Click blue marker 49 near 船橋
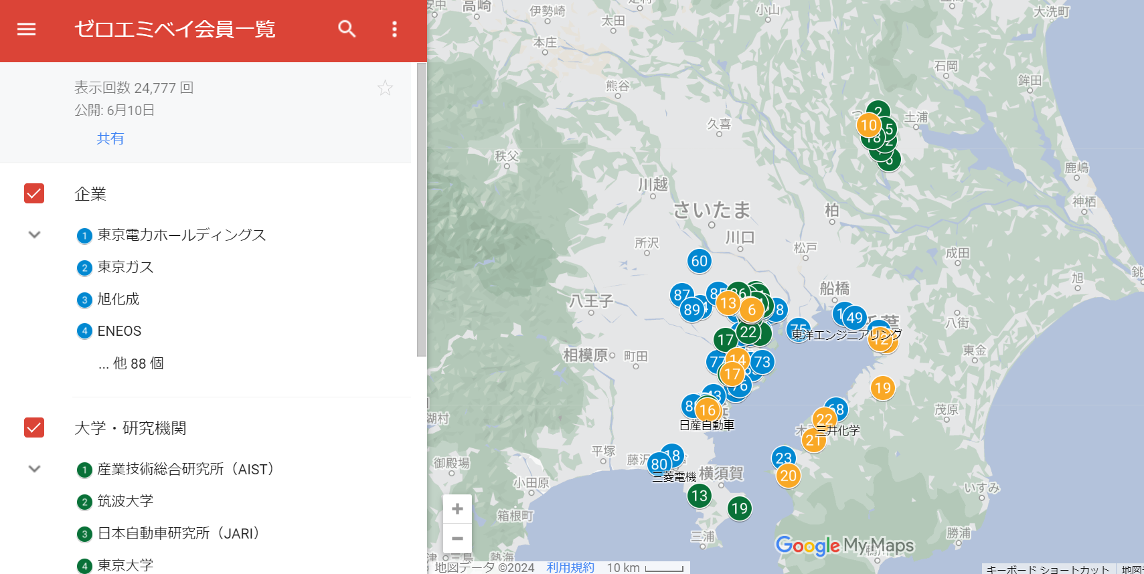 (855, 318)
